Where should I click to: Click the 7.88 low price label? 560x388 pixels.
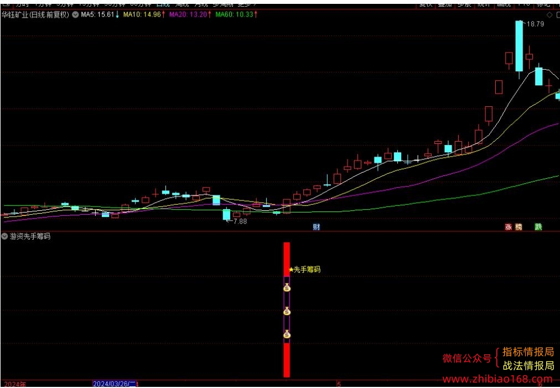(239, 221)
